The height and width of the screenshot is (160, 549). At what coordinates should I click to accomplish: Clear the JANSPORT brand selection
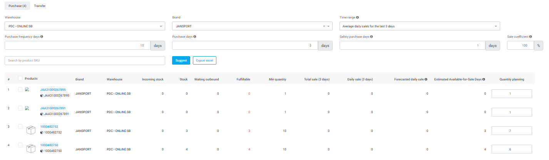click(x=324, y=26)
